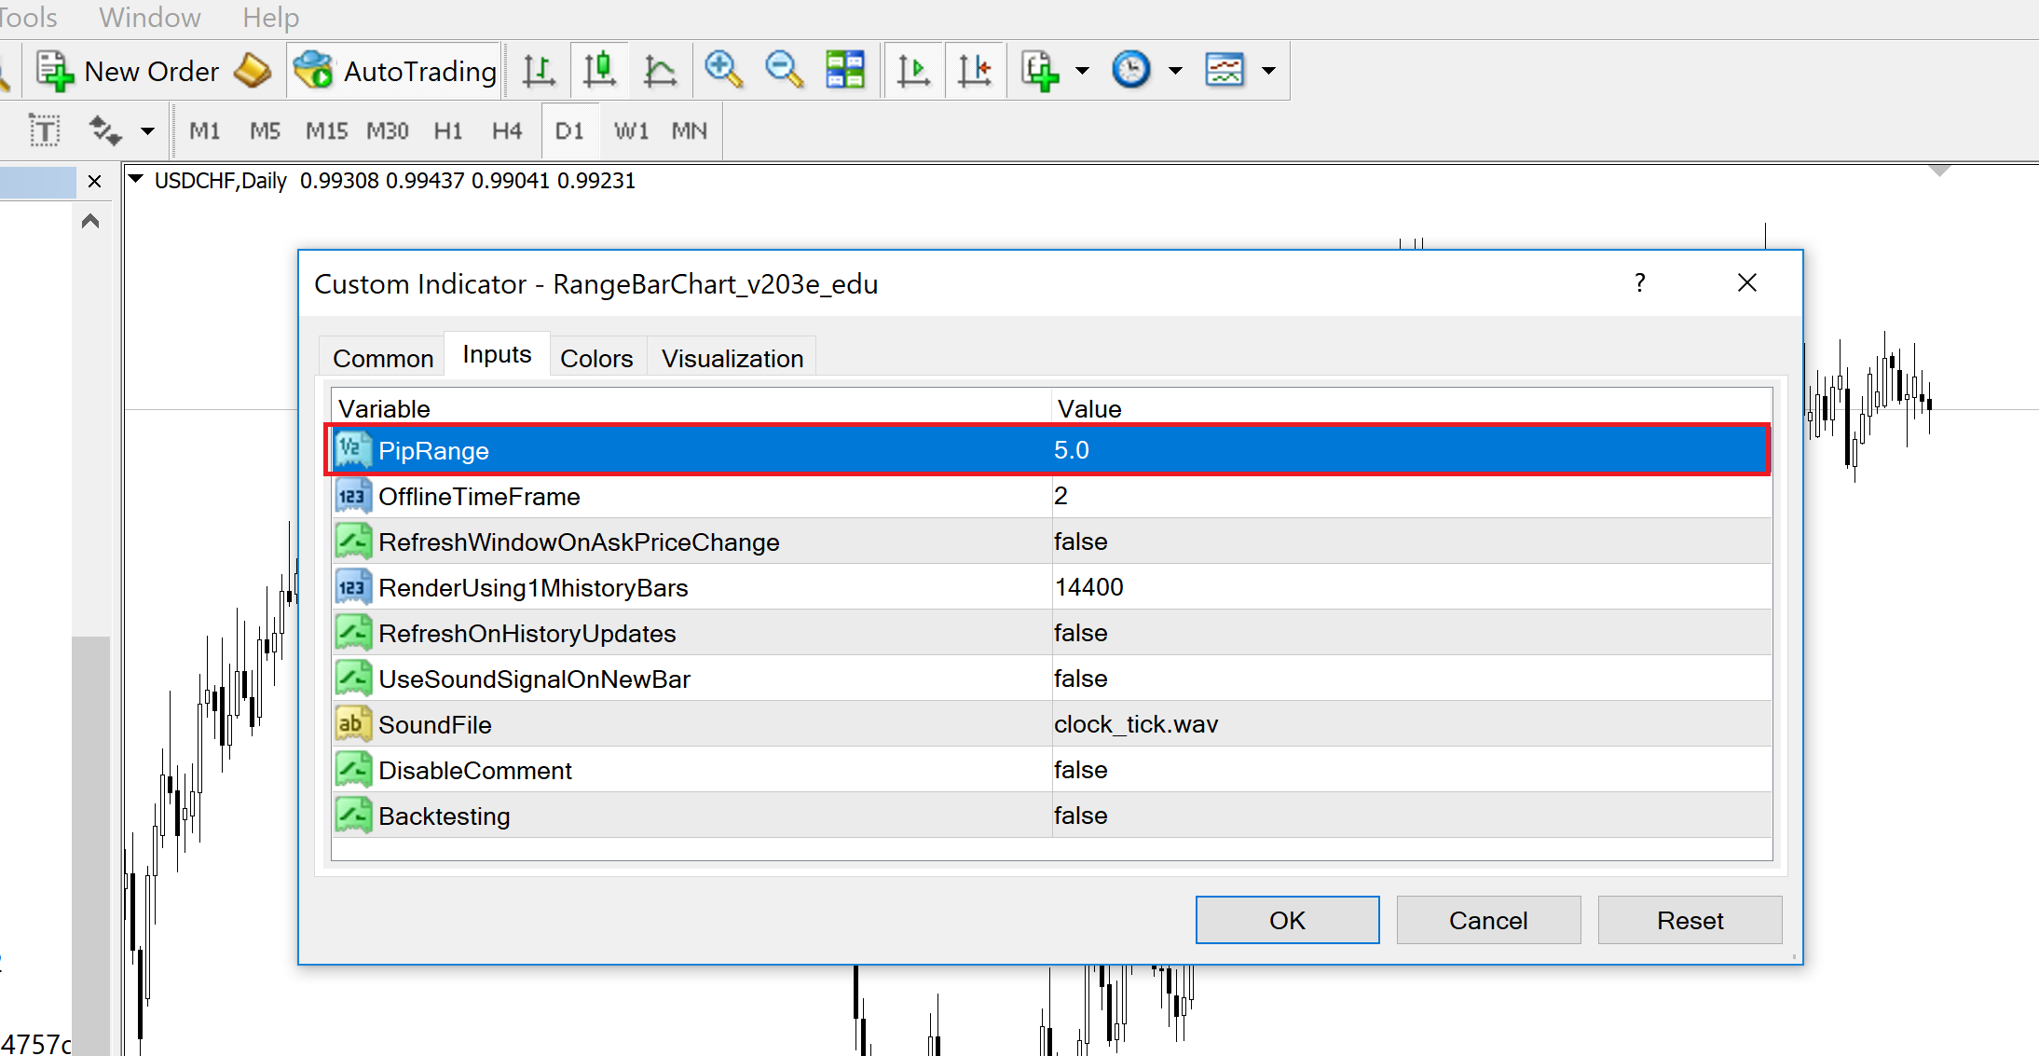This screenshot has height=1056, width=2039.
Task: Open the Tools menu
Action: click(x=28, y=18)
